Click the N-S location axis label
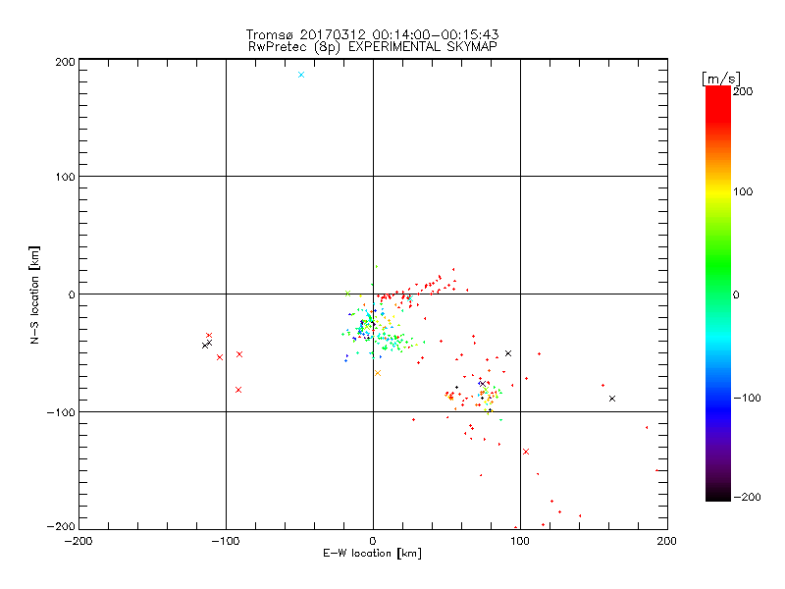Image resolution: width=785 pixels, height=589 pixels. coord(34,294)
